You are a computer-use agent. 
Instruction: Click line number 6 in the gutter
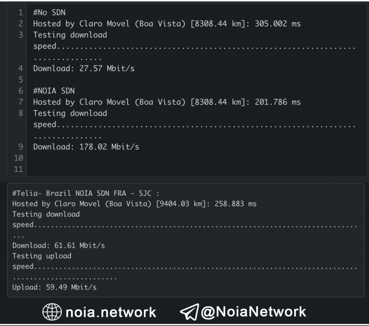(x=21, y=91)
